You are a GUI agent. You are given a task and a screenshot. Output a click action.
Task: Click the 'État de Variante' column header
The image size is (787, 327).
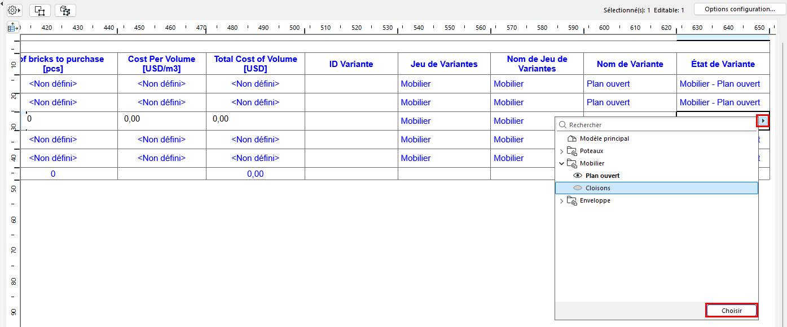723,64
